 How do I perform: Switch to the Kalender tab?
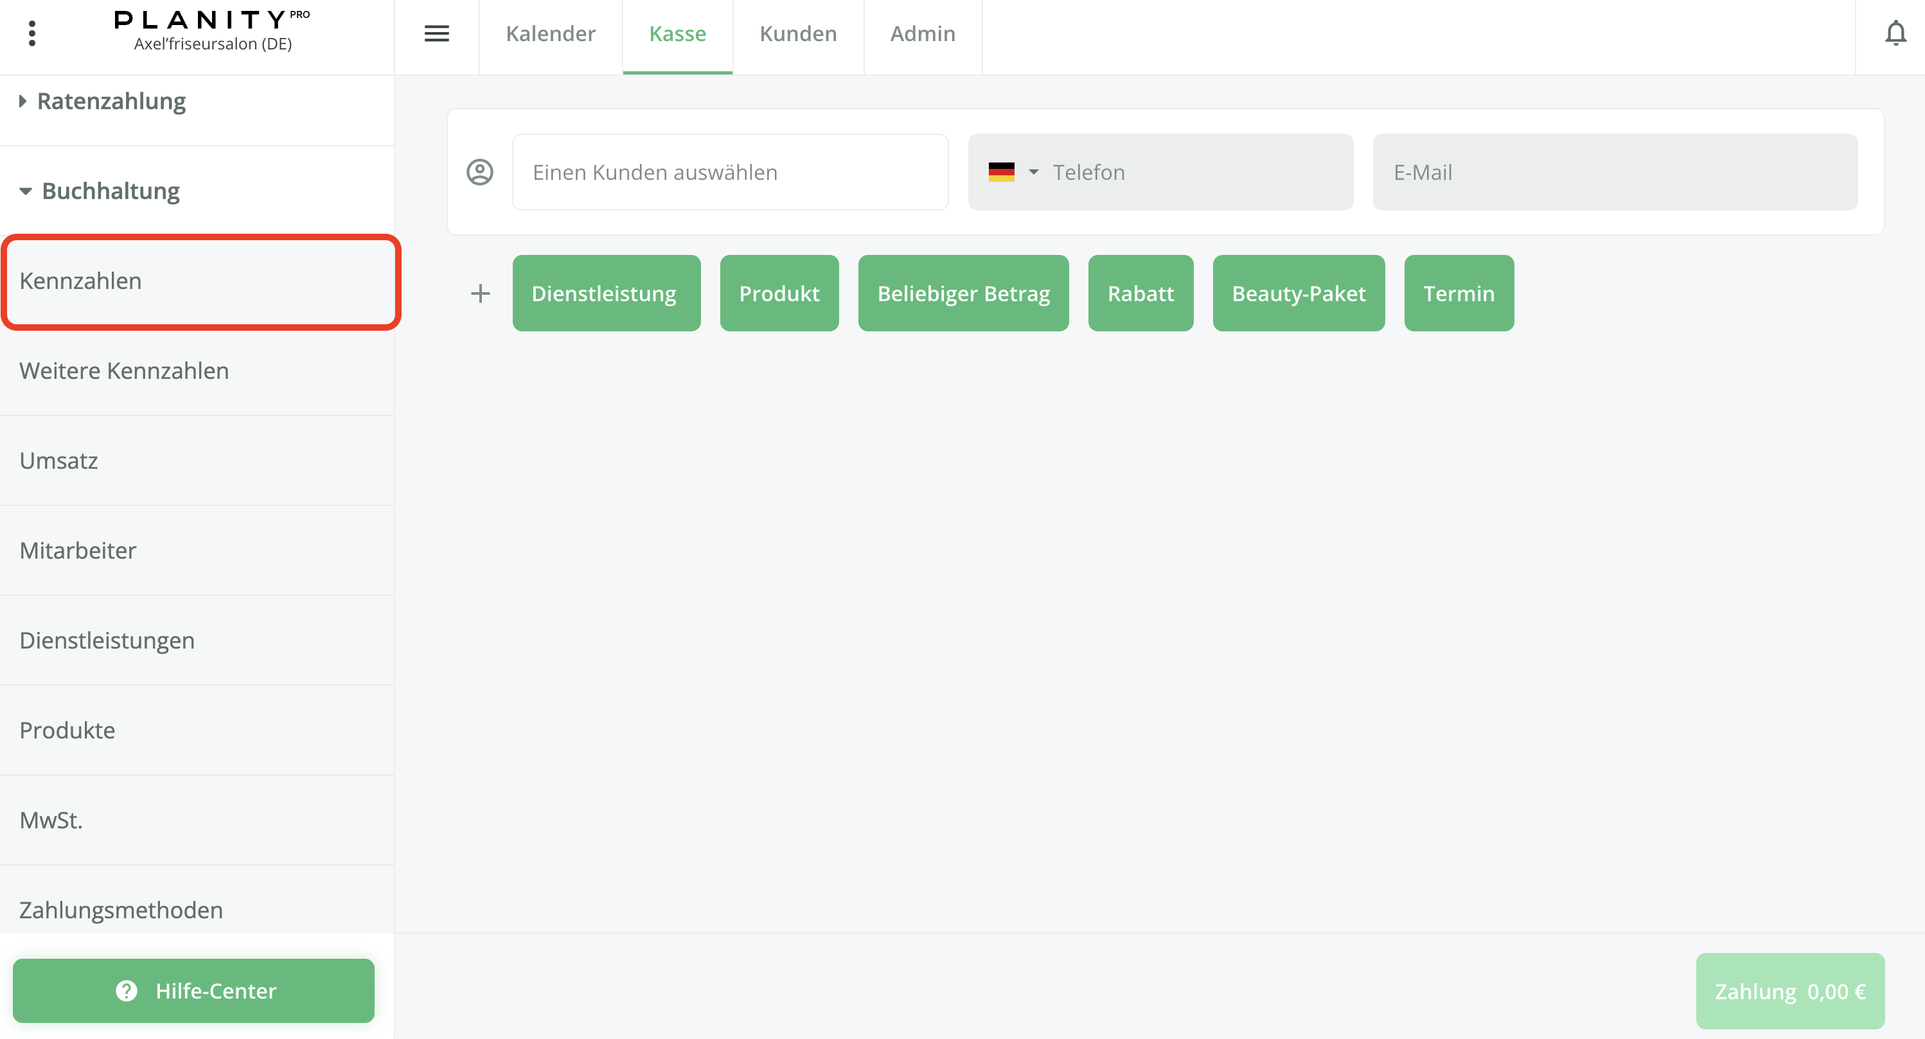click(x=551, y=33)
